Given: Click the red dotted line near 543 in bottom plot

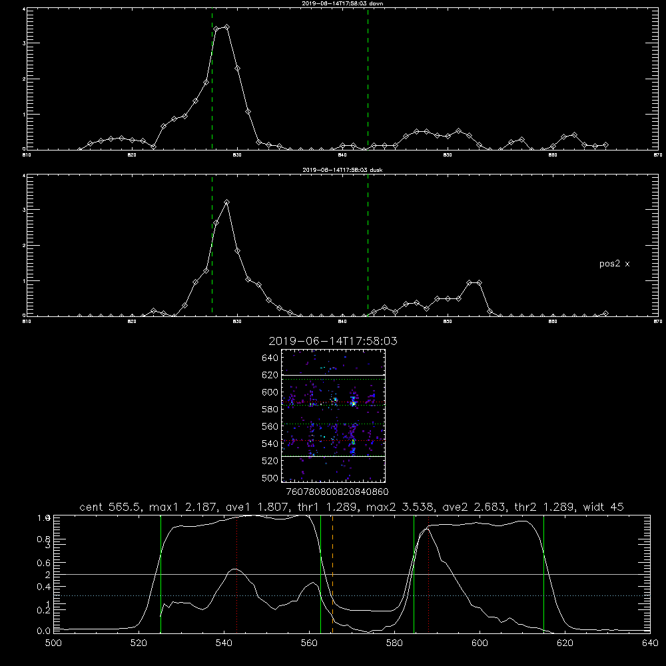Looking at the screenshot, I should (236, 573).
